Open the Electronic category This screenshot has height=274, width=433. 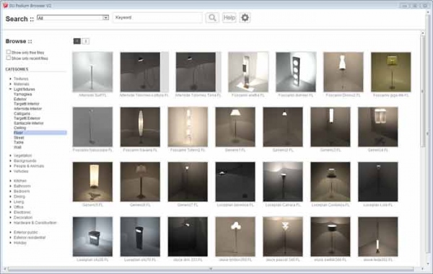[x=22, y=212]
